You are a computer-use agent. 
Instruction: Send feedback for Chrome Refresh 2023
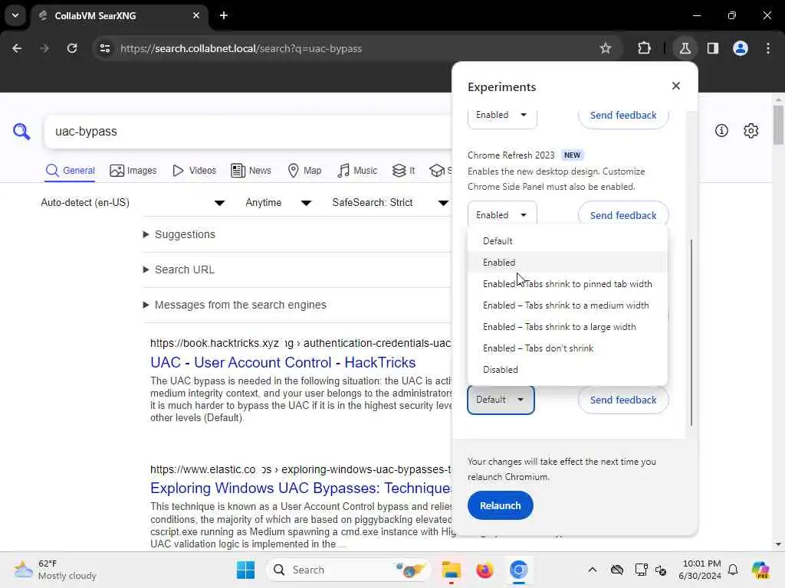pyautogui.click(x=622, y=215)
